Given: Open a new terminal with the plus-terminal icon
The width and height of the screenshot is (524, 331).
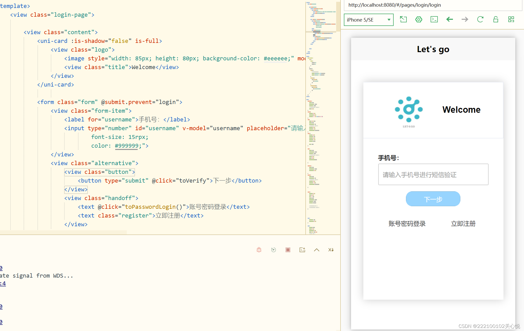Looking at the screenshot, I should pyautogui.click(x=302, y=250).
